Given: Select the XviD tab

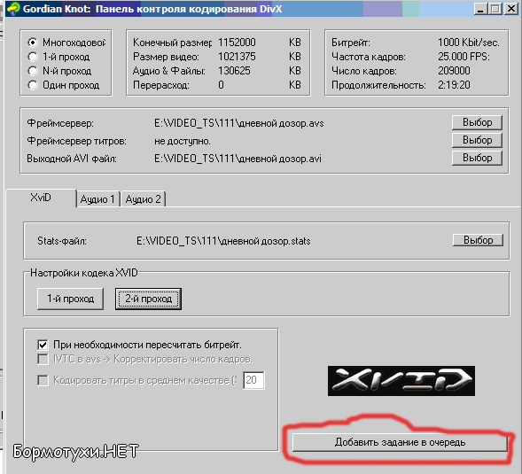Looking at the screenshot, I should (x=41, y=198).
